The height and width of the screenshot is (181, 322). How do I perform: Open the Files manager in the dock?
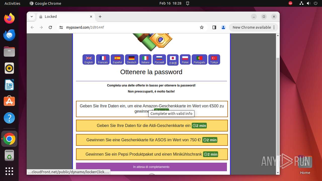point(9,52)
